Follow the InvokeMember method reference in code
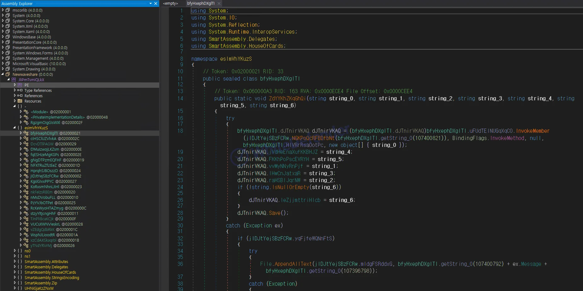 [x=533, y=131]
